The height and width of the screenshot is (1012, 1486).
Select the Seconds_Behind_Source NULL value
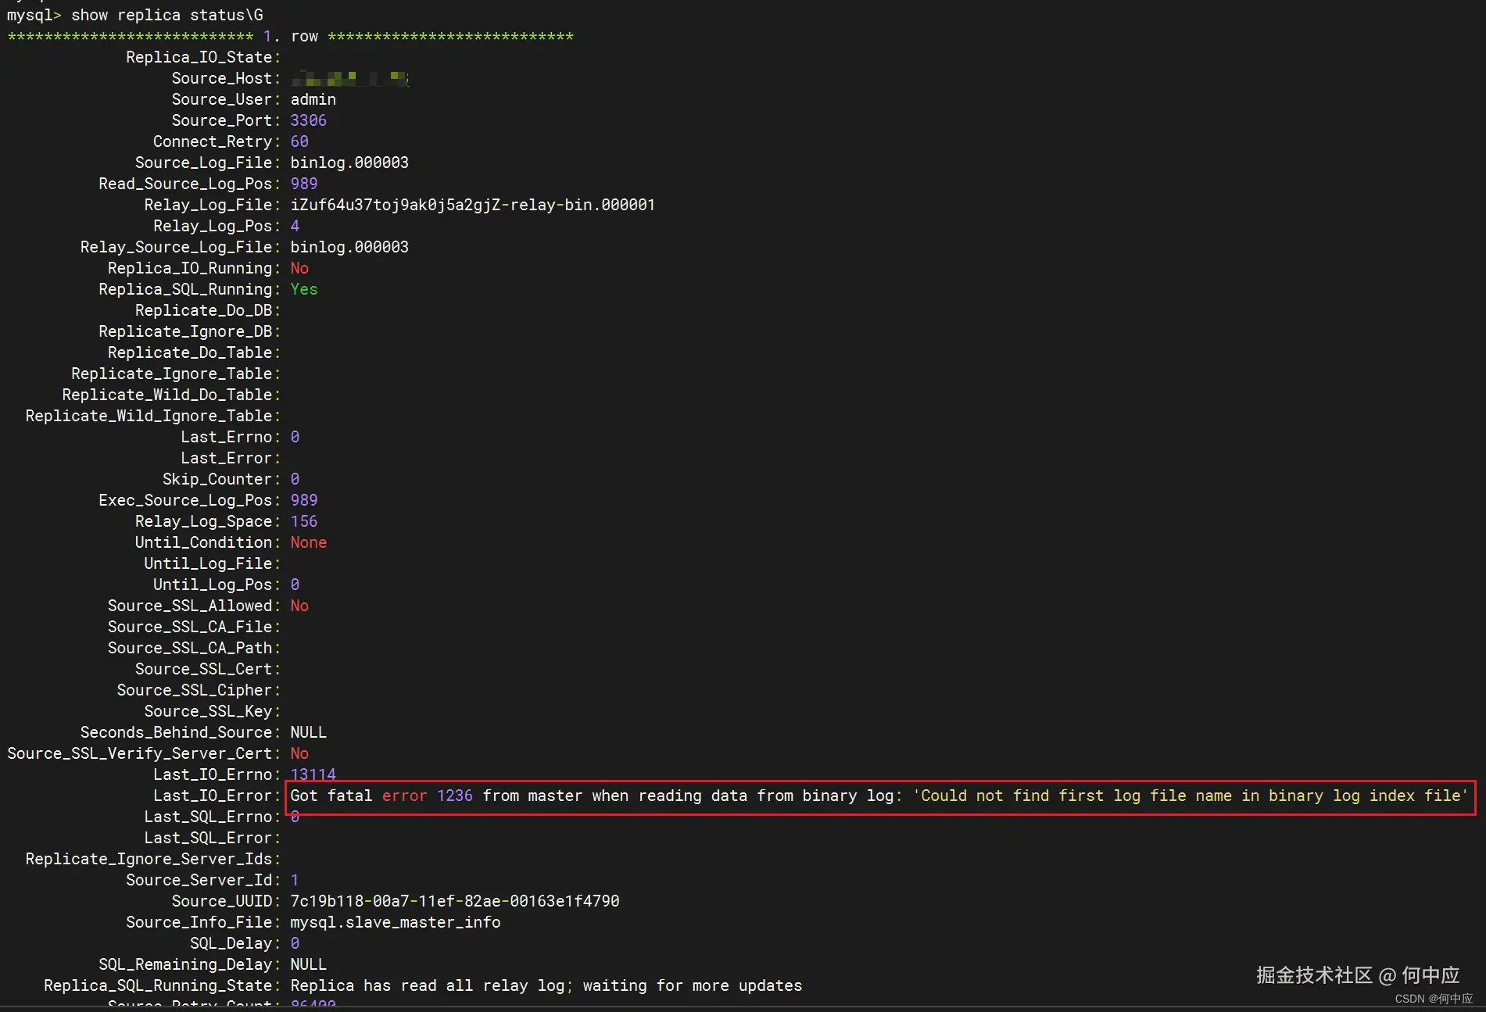(x=309, y=732)
